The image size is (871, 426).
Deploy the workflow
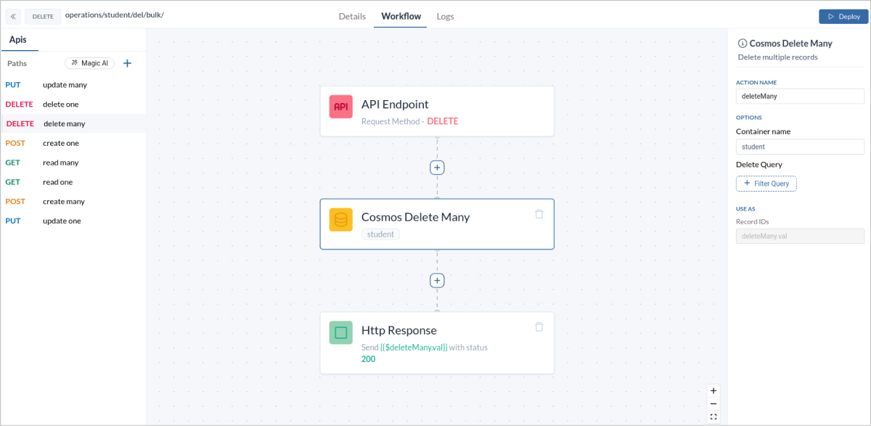843,16
